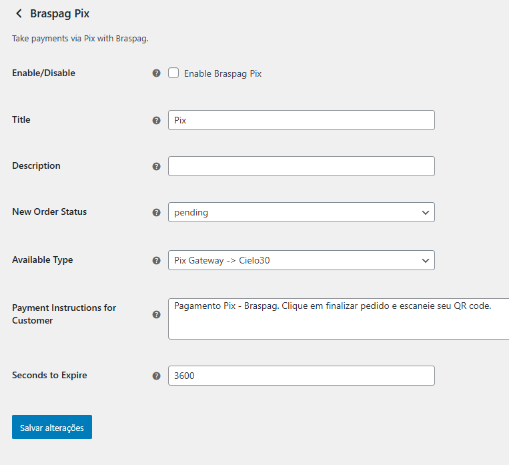
Task: Click the New Order Status label
Action: tap(49, 211)
